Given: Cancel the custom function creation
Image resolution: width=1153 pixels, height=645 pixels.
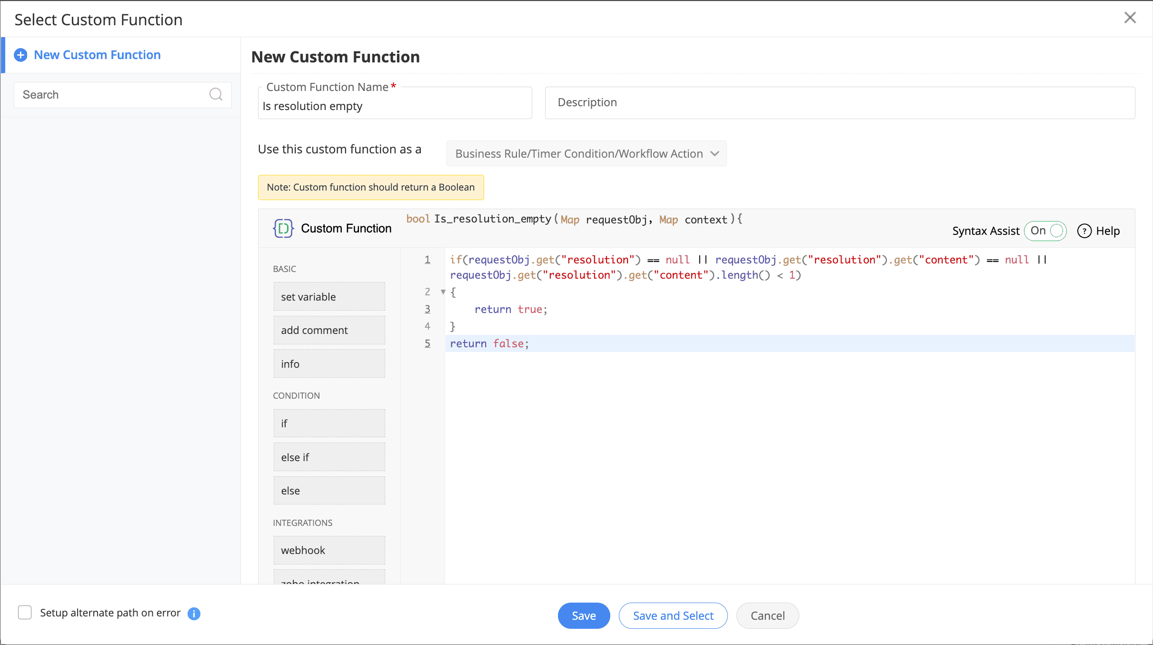Looking at the screenshot, I should 767,615.
